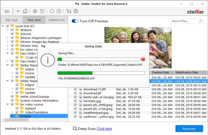
Task: Follow the Deep Scan Click here link
Action: click(104, 129)
